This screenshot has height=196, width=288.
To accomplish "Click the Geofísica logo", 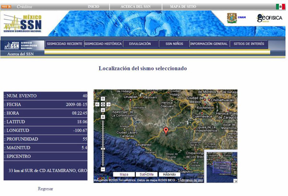I will [269, 18].
